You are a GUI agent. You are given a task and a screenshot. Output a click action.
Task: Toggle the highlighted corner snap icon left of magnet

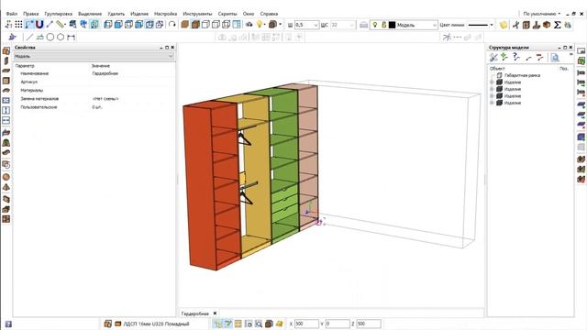click(29, 25)
